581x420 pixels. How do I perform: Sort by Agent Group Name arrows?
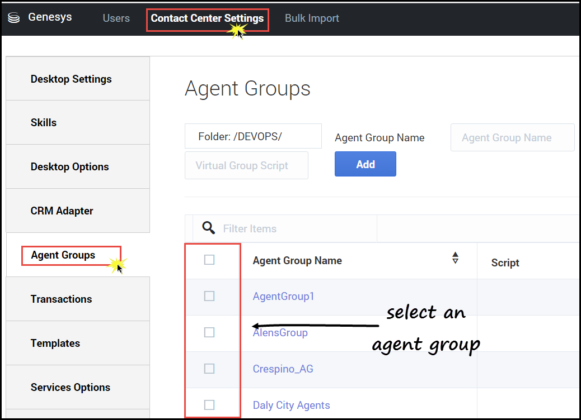(x=455, y=258)
